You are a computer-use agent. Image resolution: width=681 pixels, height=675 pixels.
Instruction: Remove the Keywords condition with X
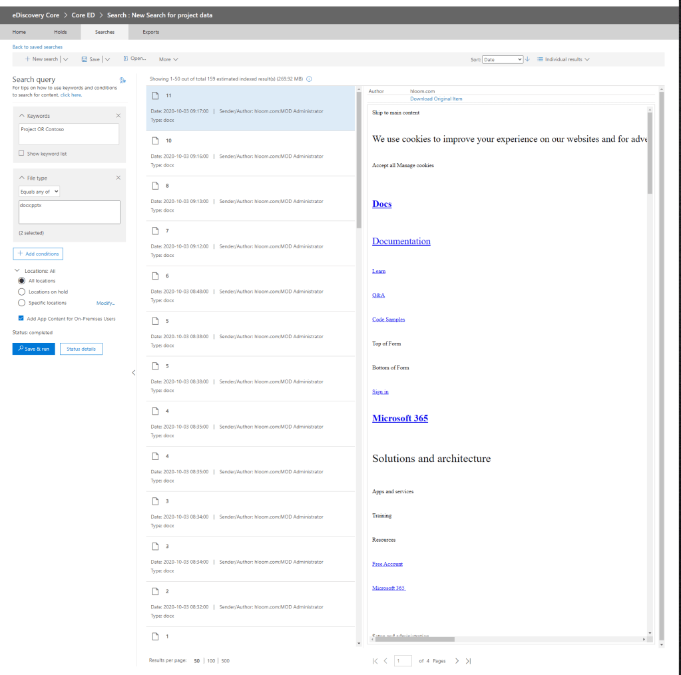point(118,116)
